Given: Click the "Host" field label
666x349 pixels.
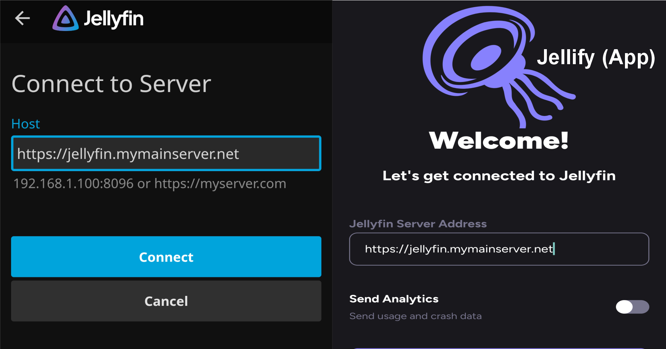Looking at the screenshot, I should (x=26, y=124).
